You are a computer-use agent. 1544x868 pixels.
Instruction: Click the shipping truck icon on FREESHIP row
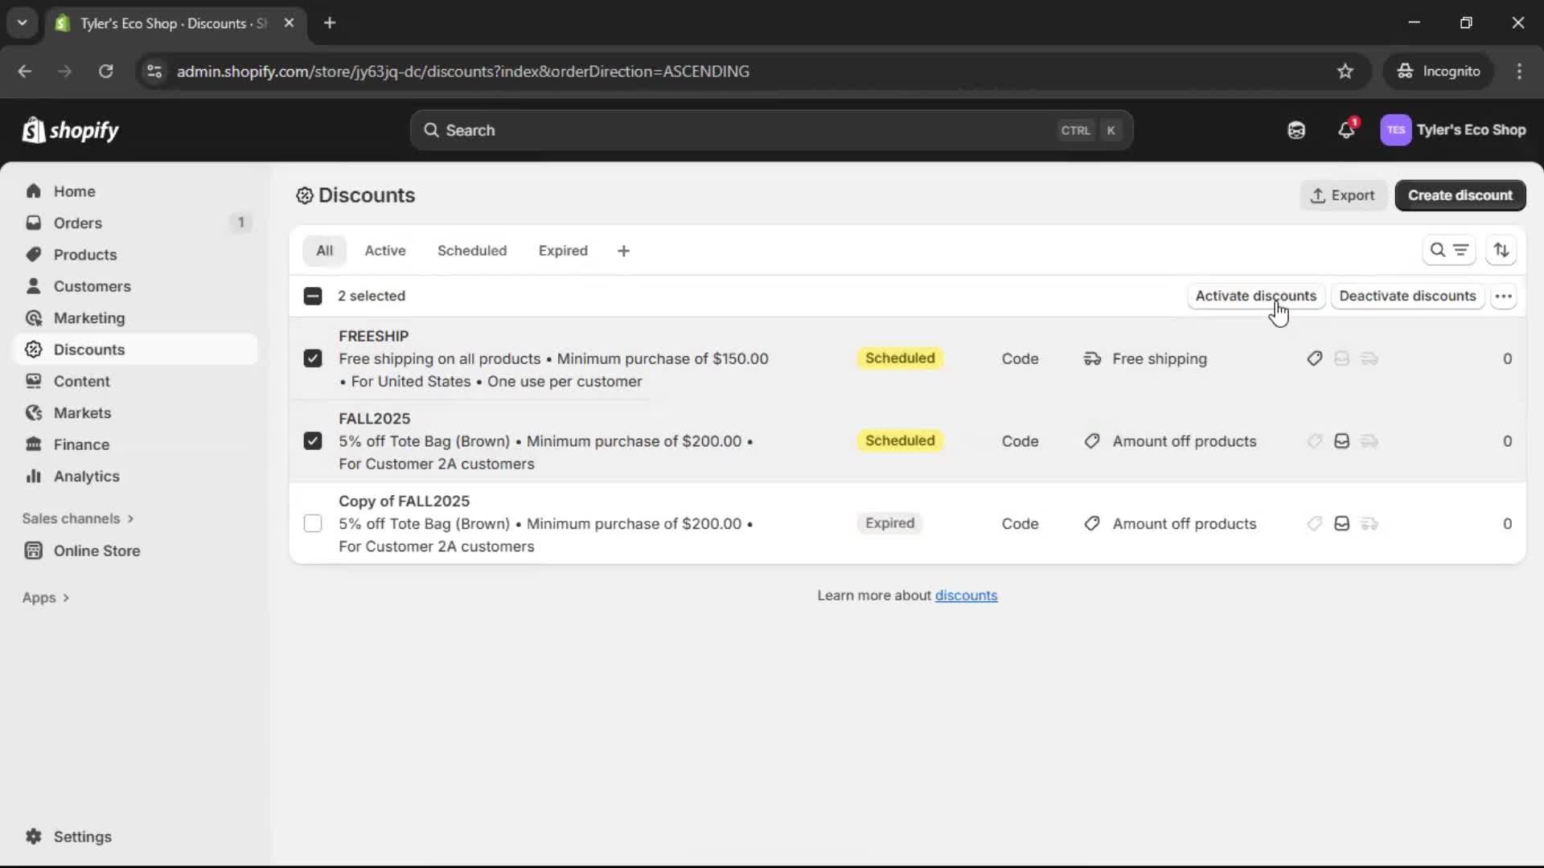[x=1369, y=358]
